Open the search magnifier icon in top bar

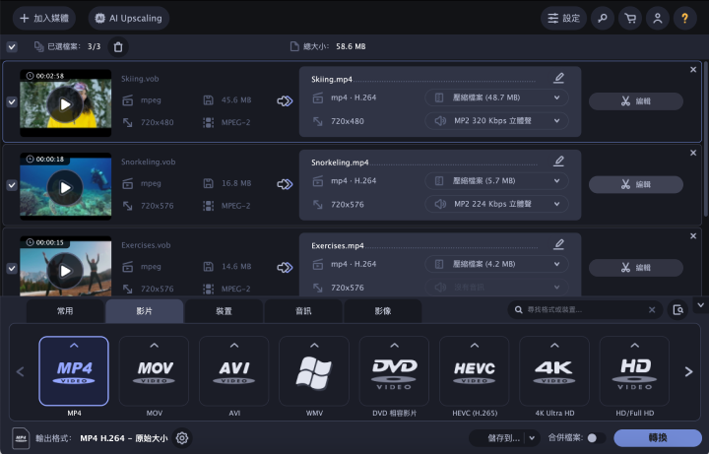click(603, 19)
